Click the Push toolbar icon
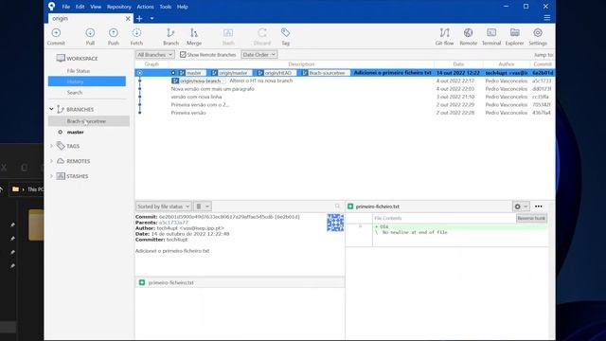 pos(114,37)
